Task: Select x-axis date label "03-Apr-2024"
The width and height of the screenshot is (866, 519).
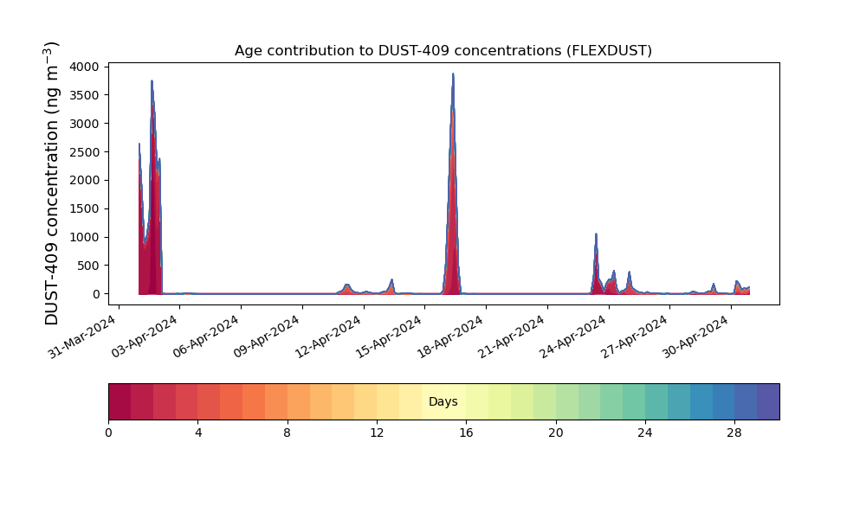Action: click(x=145, y=336)
